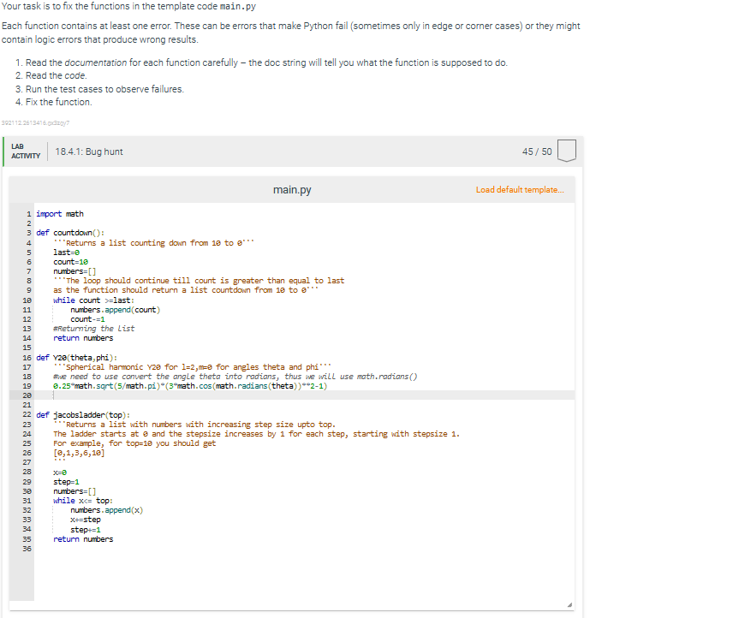
Task: Click the last=0 code line
Action: point(67,253)
